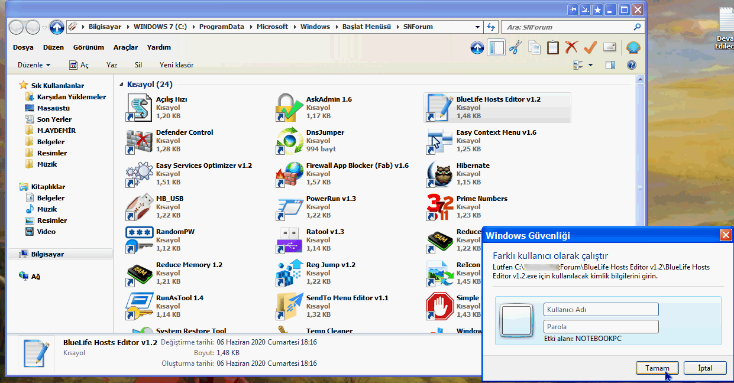The image size is (734, 383).
Task: Select the PowerRun v1.3 icon
Action: click(x=290, y=207)
